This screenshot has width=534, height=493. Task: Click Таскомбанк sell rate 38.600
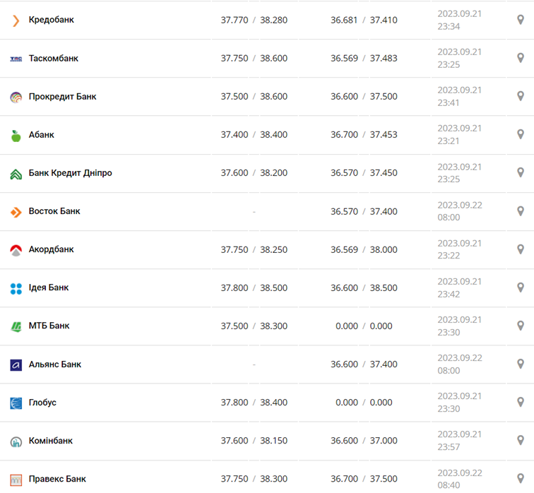coord(273,59)
